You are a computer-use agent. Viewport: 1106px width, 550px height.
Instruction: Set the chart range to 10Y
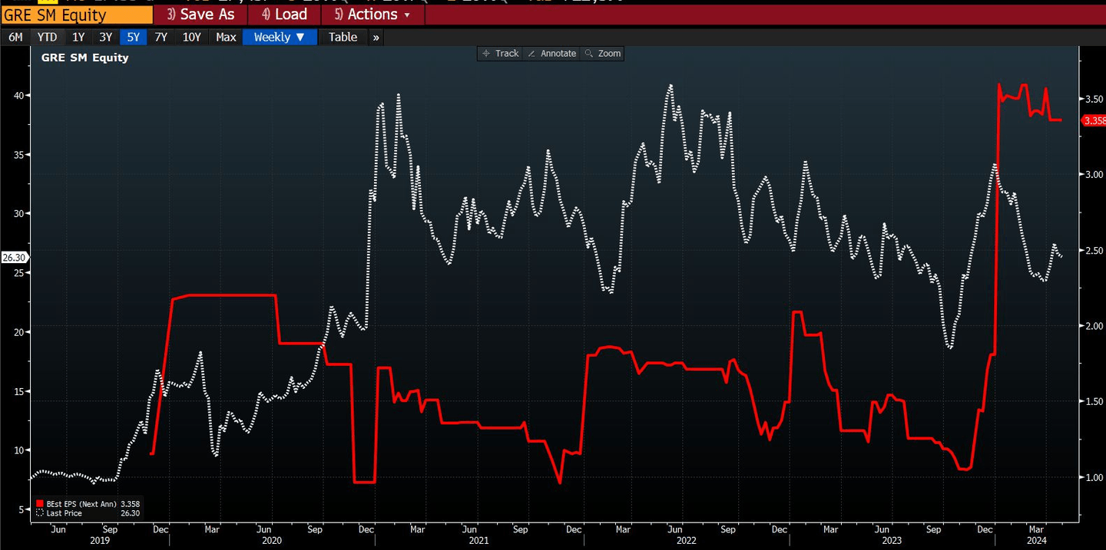point(191,37)
